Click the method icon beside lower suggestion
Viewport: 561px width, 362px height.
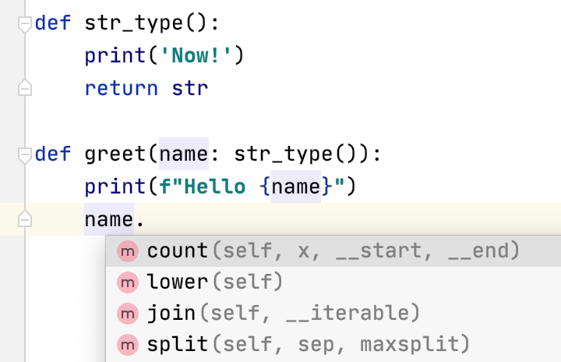click(126, 282)
